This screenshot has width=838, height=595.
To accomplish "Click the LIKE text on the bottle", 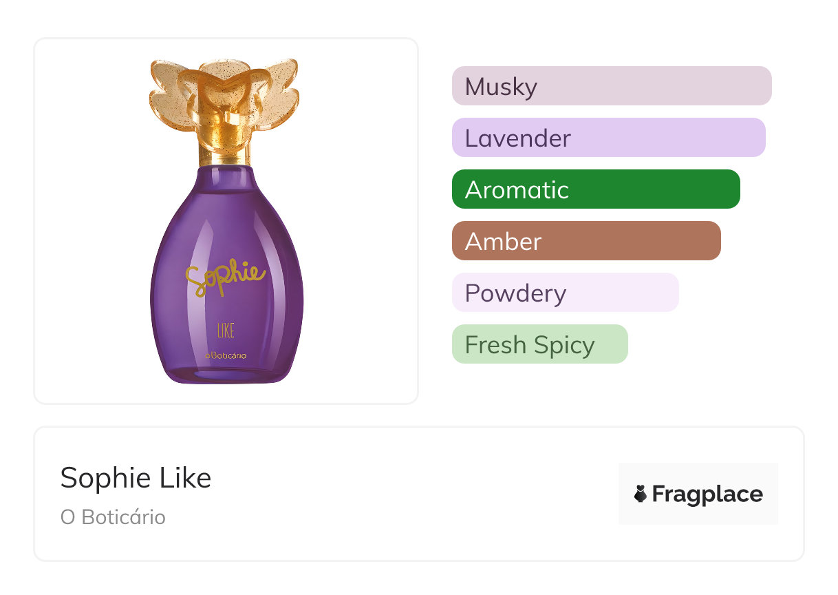I will coord(226,330).
